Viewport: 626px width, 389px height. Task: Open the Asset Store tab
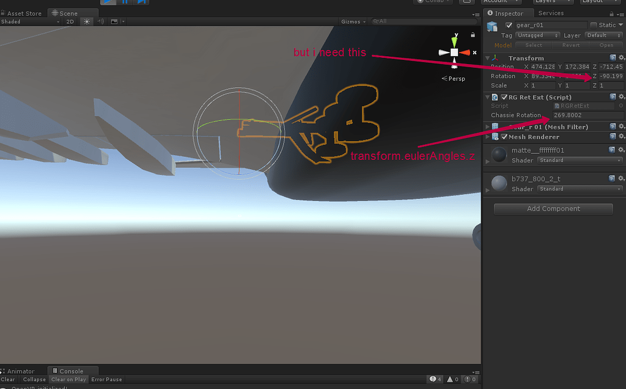coord(21,13)
